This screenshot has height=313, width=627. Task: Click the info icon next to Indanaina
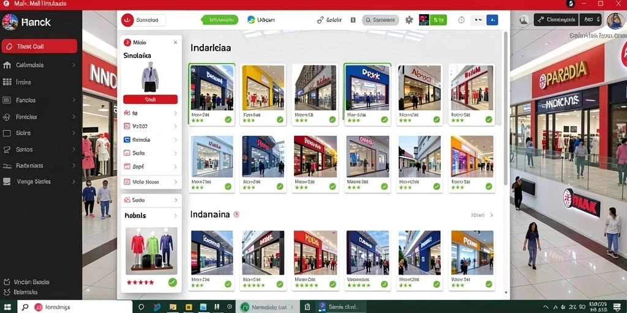click(236, 215)
